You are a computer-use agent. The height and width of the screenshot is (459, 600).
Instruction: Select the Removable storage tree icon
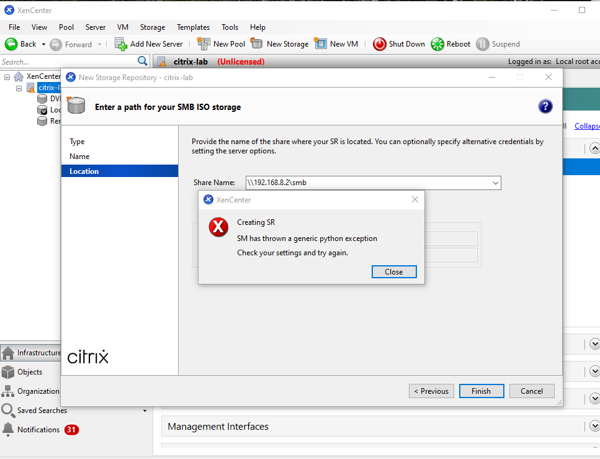[42, 121]
